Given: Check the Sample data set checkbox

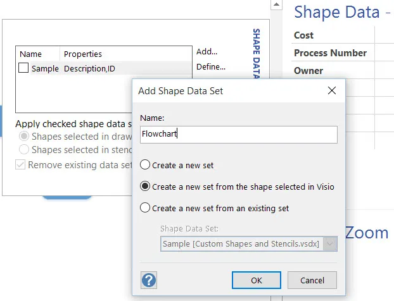Looking at the screenshot, I should pos(23,68).
